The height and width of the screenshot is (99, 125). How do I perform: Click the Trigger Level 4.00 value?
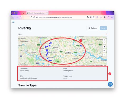click(x=65, y=78)
